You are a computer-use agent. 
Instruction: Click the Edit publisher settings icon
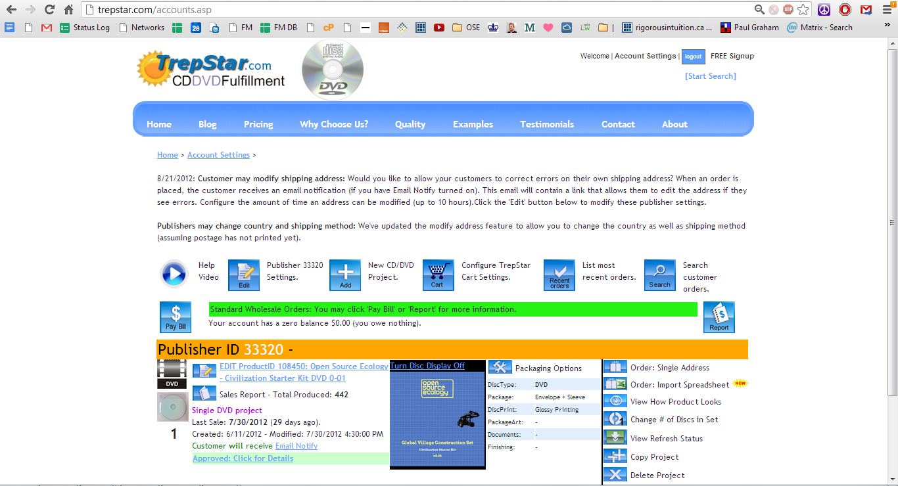click(x=244, y=275)
